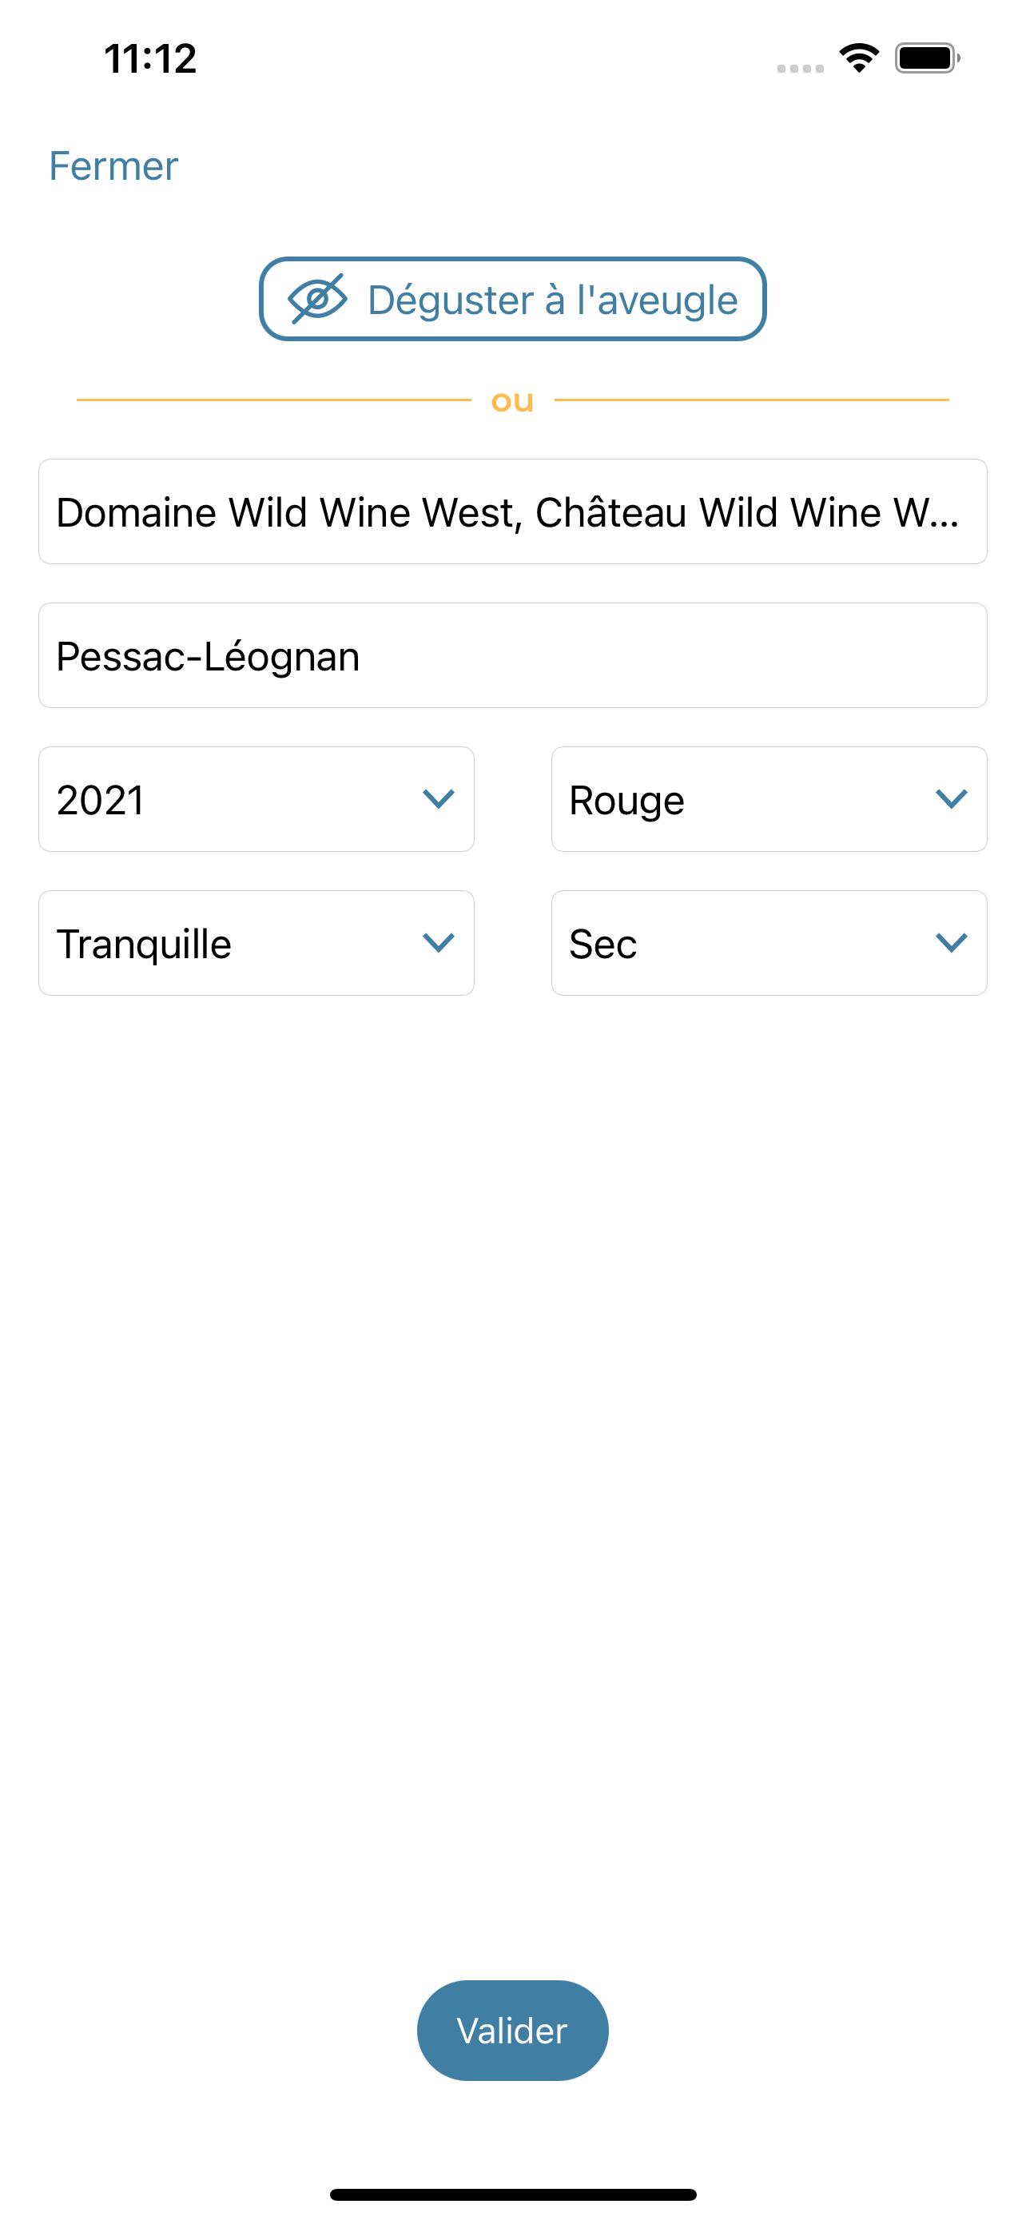The width and height of the screenshot is (1026, 2220).
Task: Tap the 11:12 clock in status bar
Action: pos(150,58)
